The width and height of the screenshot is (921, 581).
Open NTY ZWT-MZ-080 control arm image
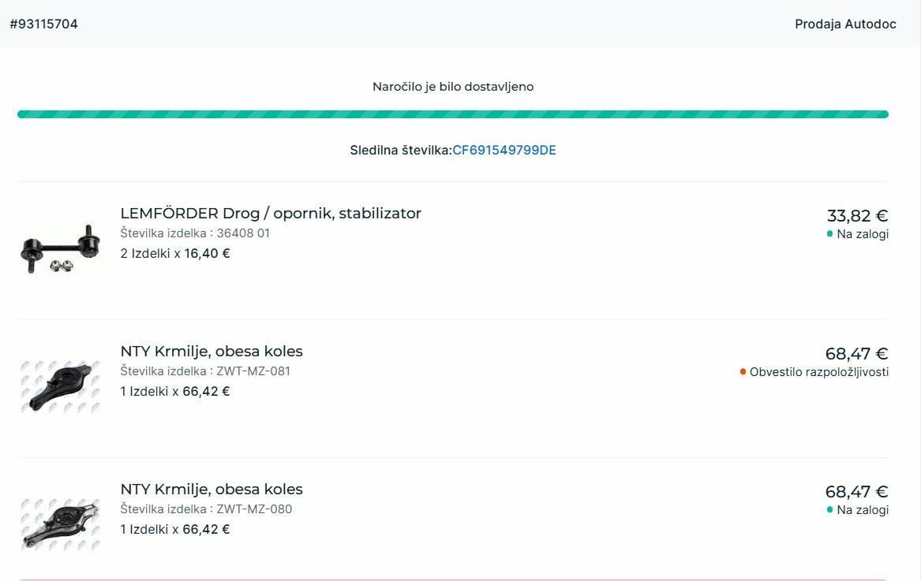[x=61, y=525]
